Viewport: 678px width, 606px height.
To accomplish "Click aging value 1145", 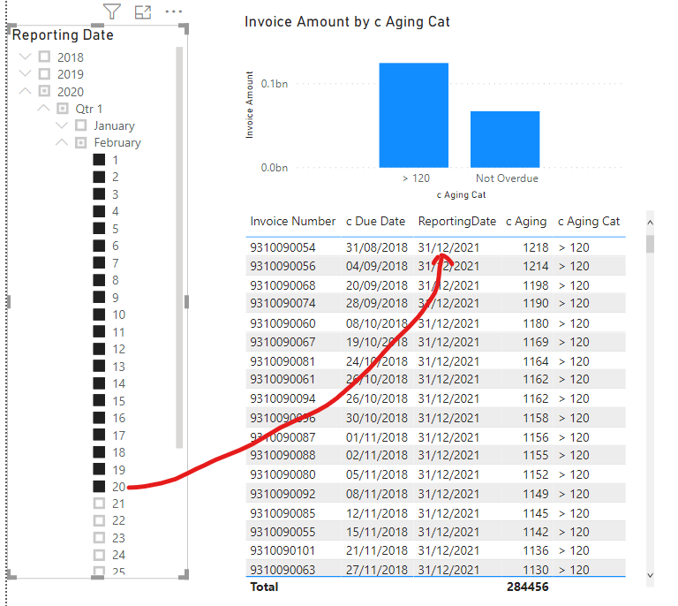I will click(535, 513).
